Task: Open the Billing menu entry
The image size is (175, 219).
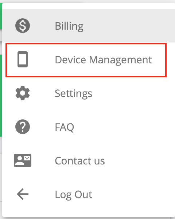Action: (89, 26)
